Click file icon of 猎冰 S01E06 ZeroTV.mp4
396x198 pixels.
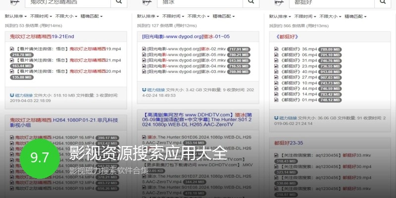pos(144,138)
